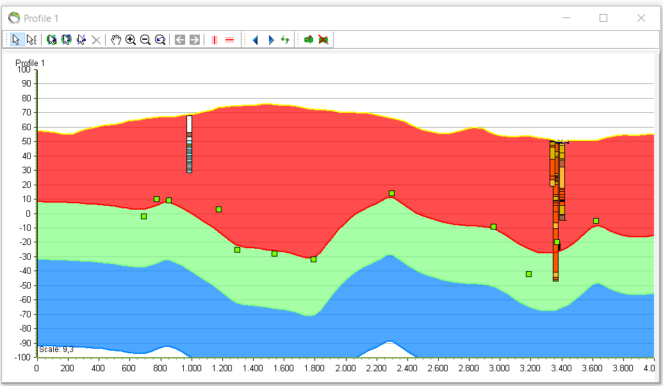Maximize the Profile 1 window
Screen dimensions: 663x386
tap(603, 18)
